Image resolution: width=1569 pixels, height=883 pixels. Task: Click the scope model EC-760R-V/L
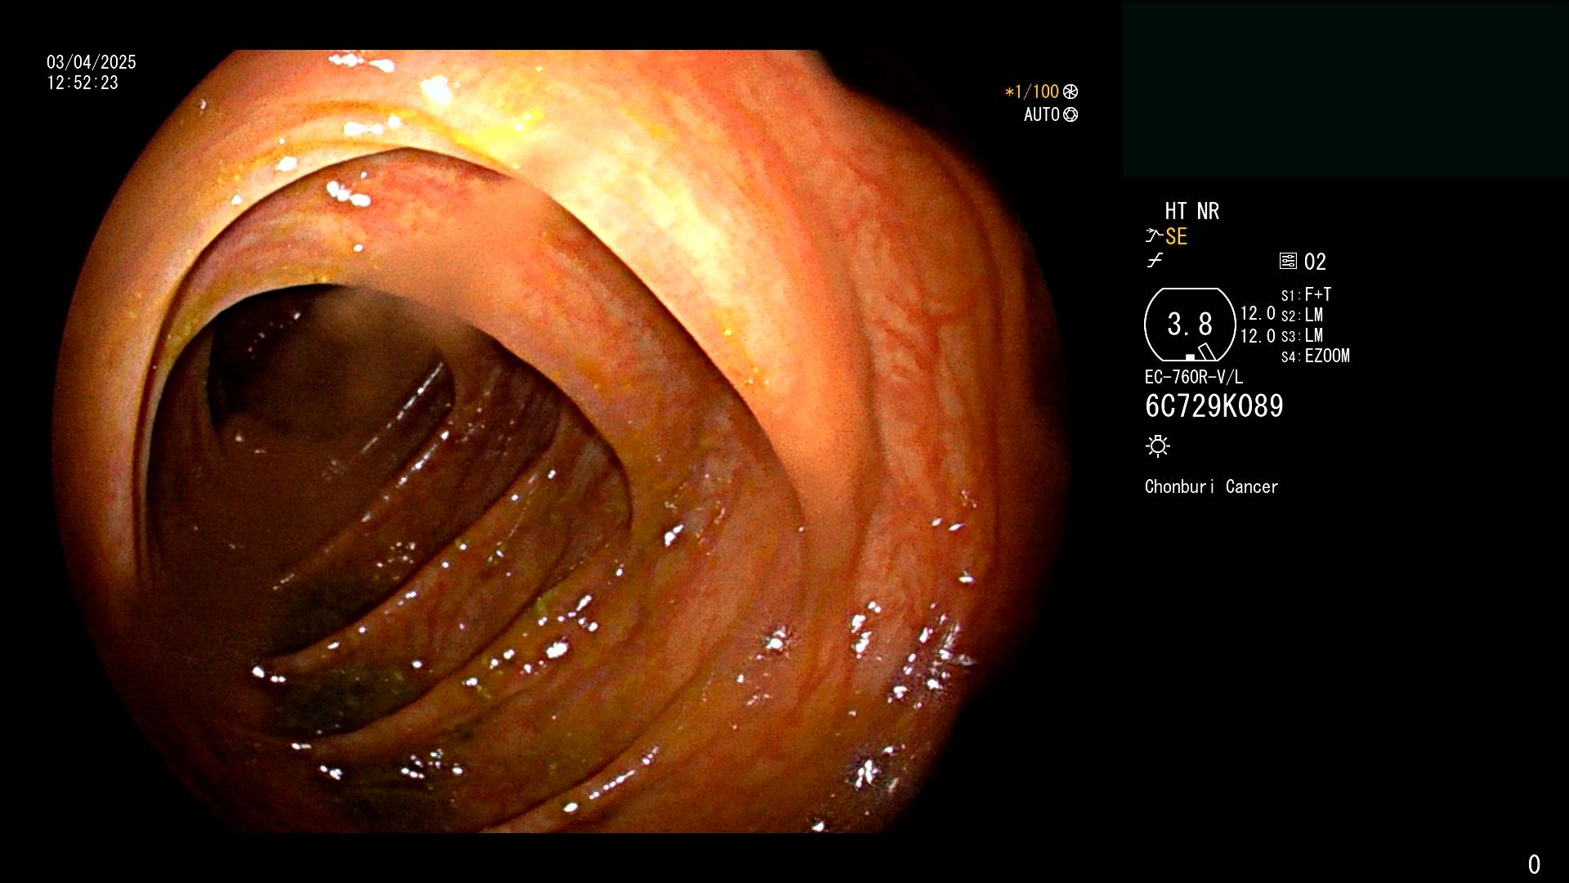tap(1193, 377)
